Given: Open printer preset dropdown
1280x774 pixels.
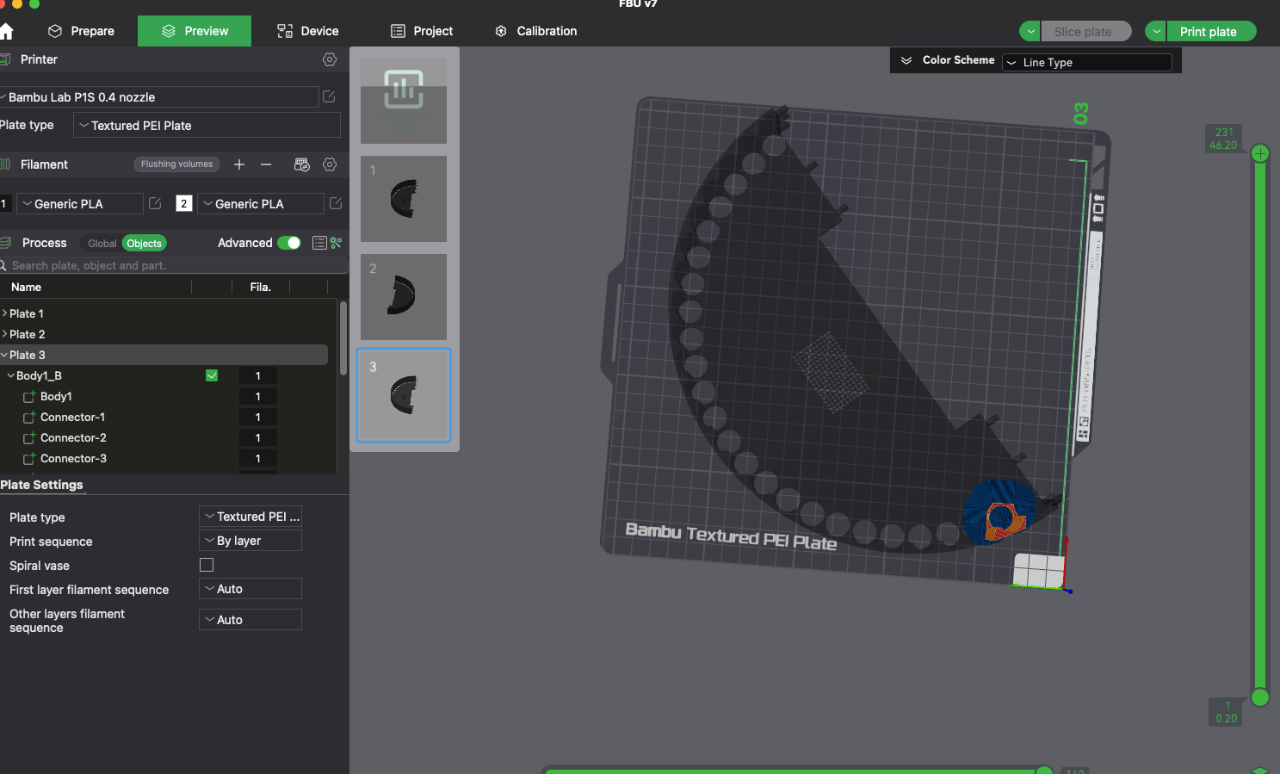Looking at the screenshot, I should [x=159, y=96].
